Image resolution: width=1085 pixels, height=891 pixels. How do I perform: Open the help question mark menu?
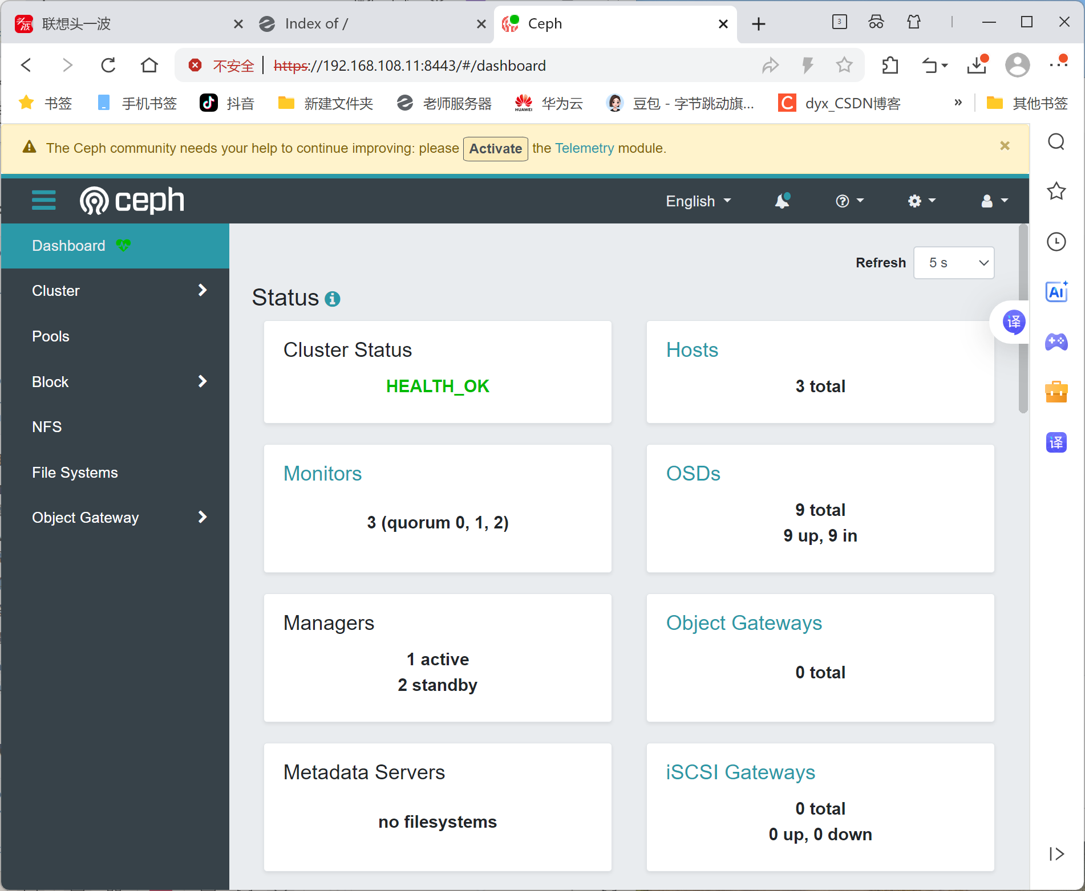pyautogui.click(x=850, y=201)
